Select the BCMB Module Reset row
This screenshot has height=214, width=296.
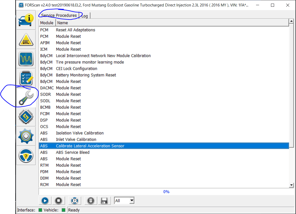coord(164,107)
